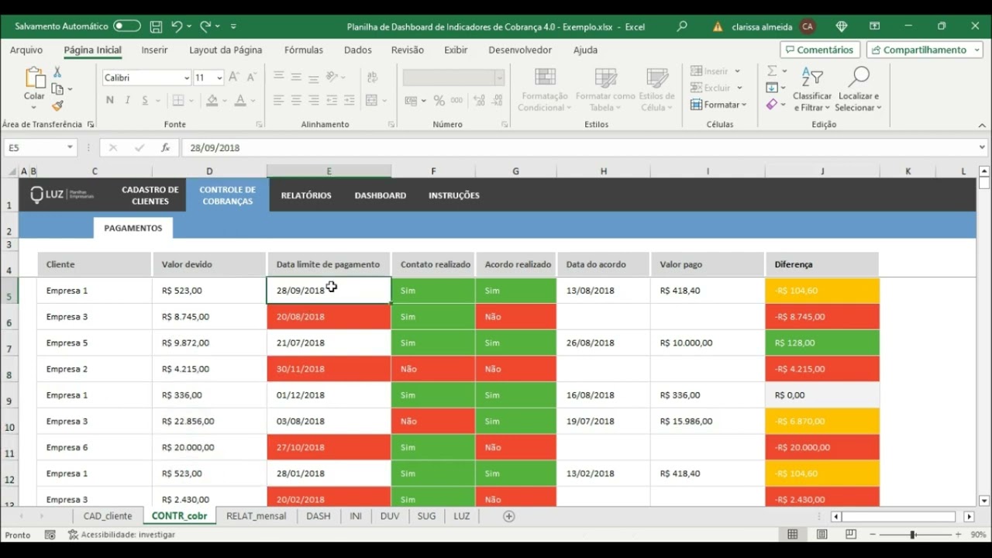Click the Insert Function fx icon
The image size is (992, 558).
[x=165, y=147]
